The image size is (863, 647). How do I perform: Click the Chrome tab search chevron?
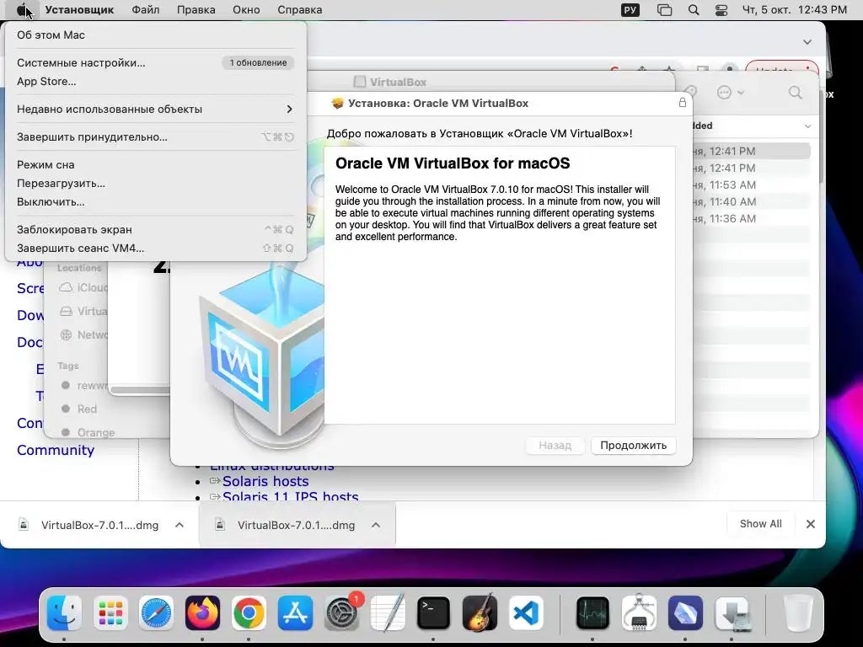807,42
